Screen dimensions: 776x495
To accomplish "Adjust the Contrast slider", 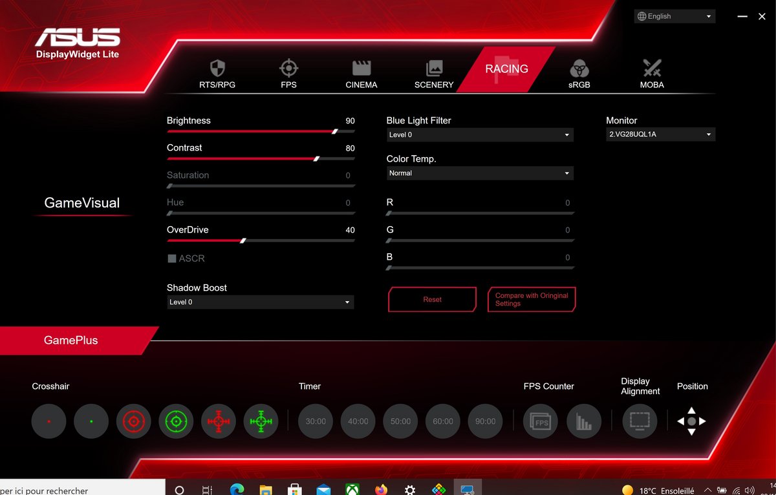I will [261, 158].
